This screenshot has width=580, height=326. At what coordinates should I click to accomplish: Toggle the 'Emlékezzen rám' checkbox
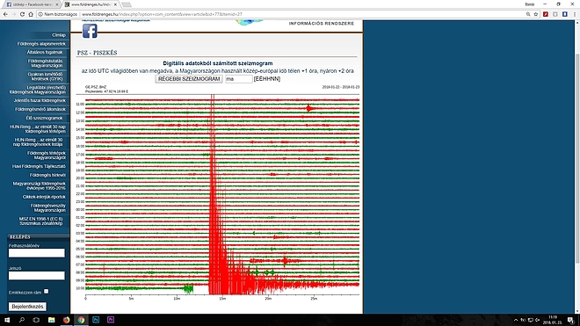pos(47,292)
